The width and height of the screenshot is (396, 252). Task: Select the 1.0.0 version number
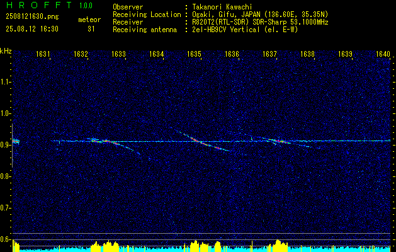pos(86,6)
